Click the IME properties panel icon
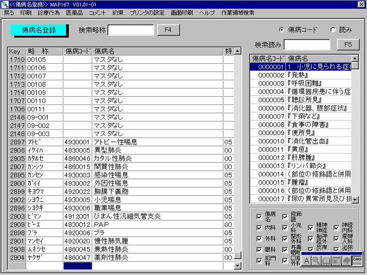Viewport: 367px width, 275px height. tap(336, 260)
